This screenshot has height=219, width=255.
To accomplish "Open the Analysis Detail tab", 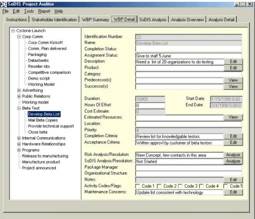I will 221,19.
